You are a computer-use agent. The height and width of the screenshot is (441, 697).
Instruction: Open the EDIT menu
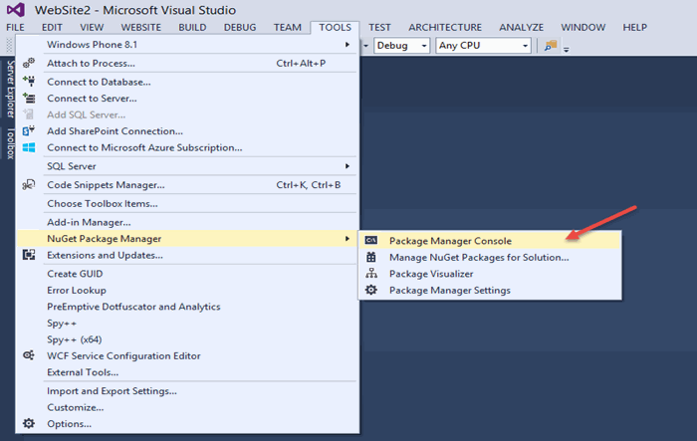(x=52, y=28)
